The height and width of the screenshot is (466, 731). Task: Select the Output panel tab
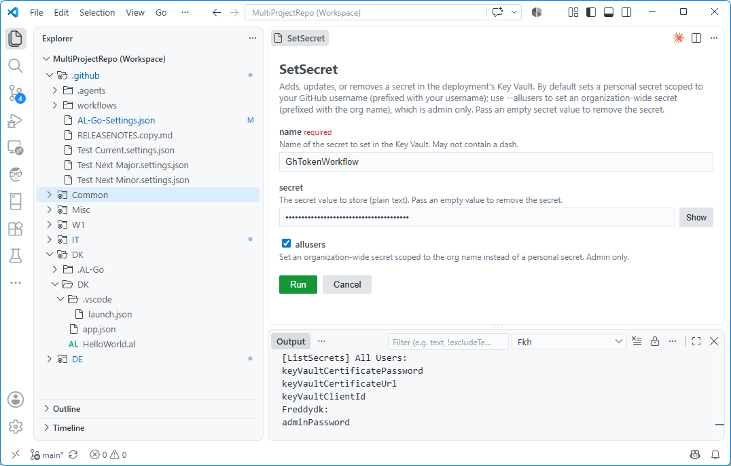click(x=291, y=342)
